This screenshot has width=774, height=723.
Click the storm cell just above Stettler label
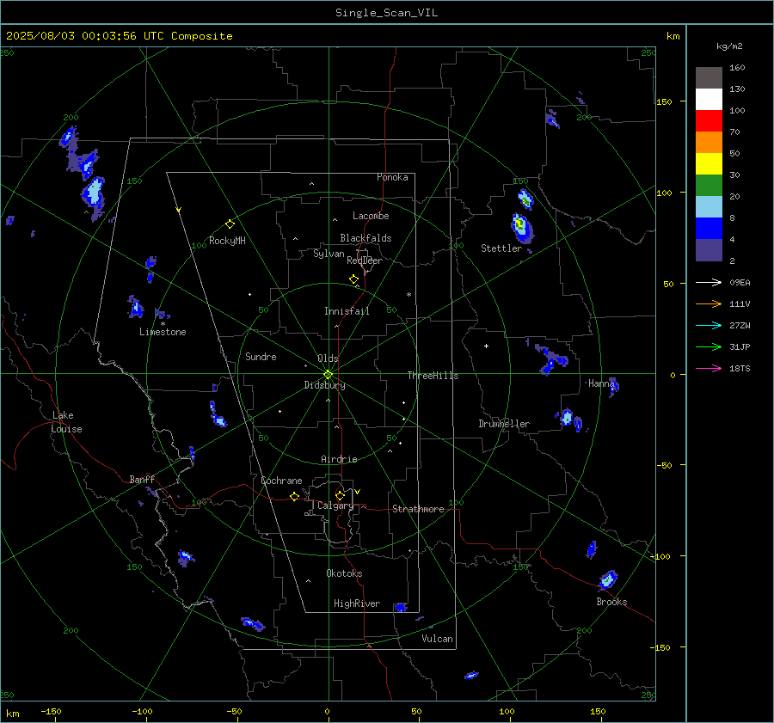coord(522,228)
